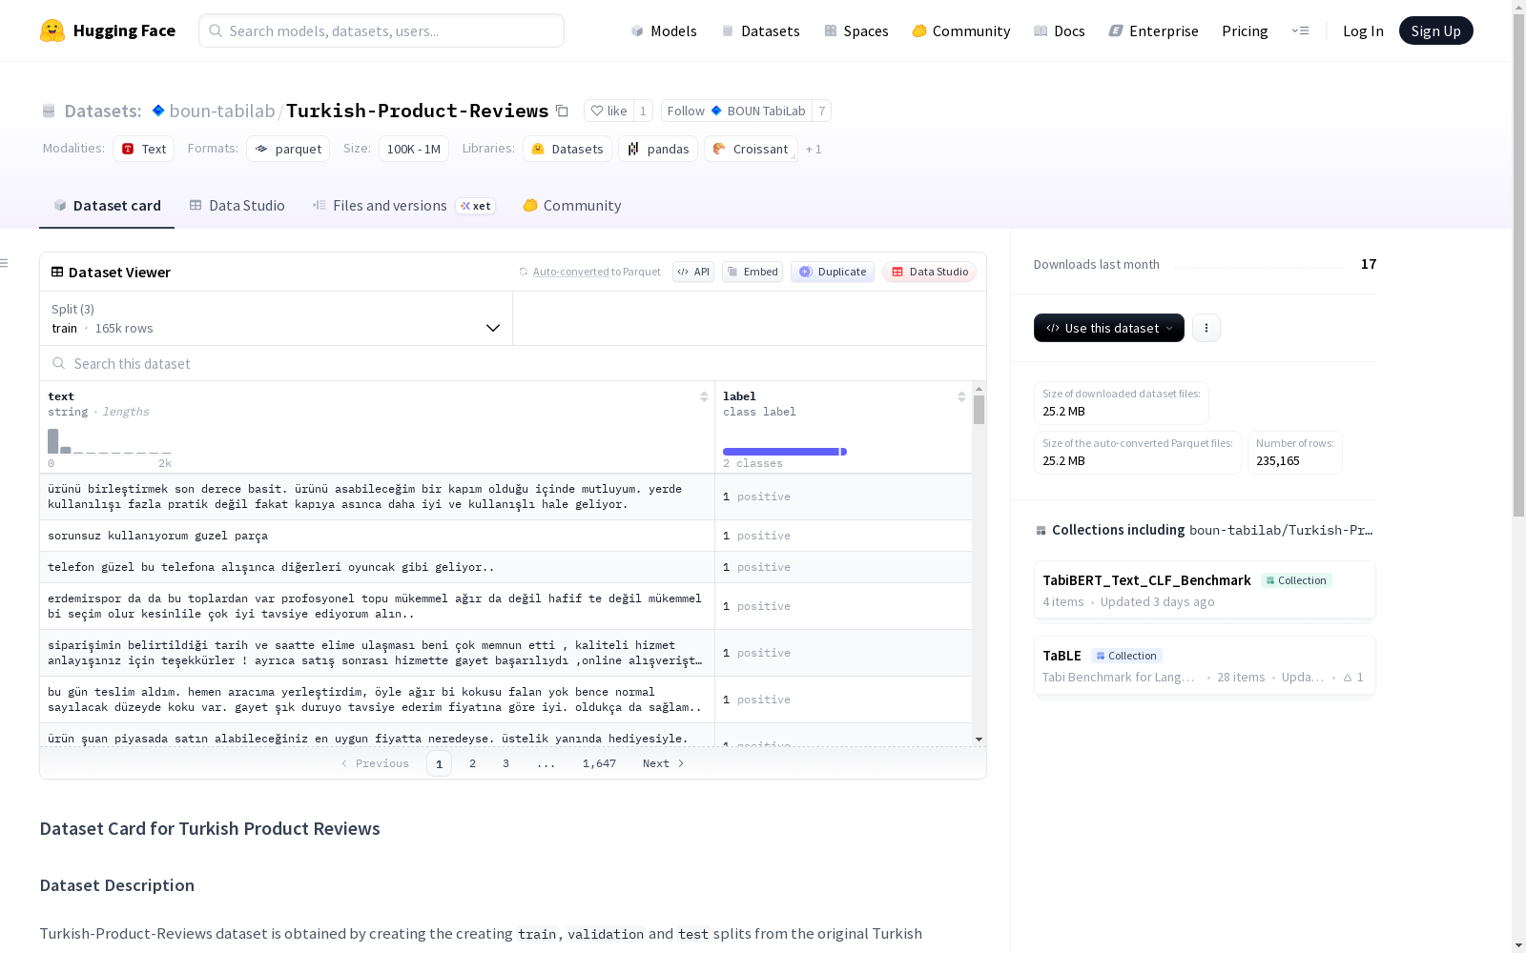This screenshot has width=1526, height=953.
Task: Open Data Studio from the viewer header button
Action: coord(930,272)
